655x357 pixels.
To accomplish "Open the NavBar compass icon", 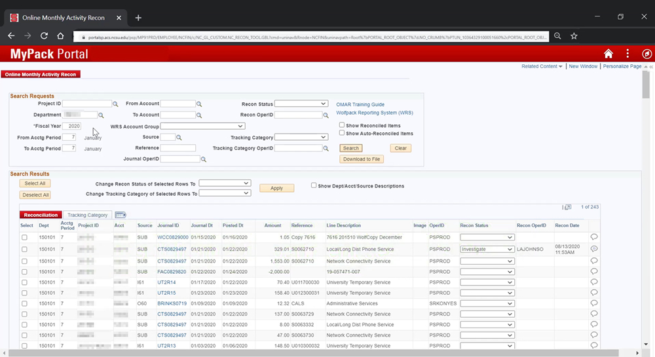I will 646,54.
